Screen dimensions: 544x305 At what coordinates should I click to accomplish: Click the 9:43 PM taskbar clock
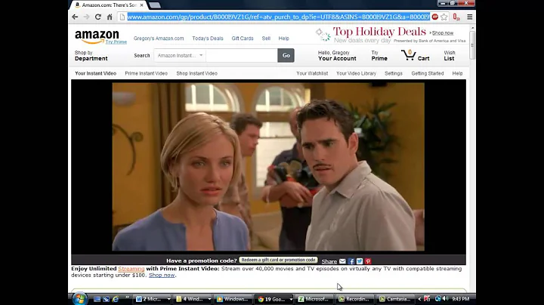point(461,299)
